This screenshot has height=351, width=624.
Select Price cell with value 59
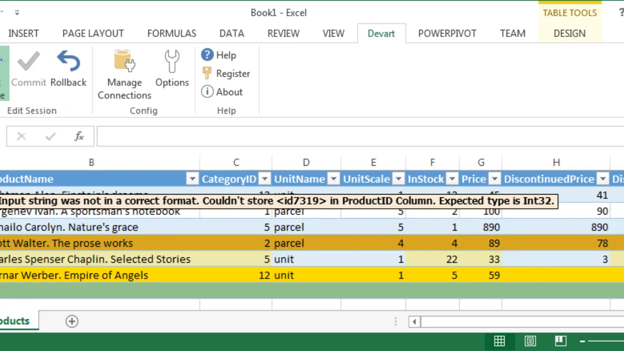pyautogui.click(x=481, y=275)
